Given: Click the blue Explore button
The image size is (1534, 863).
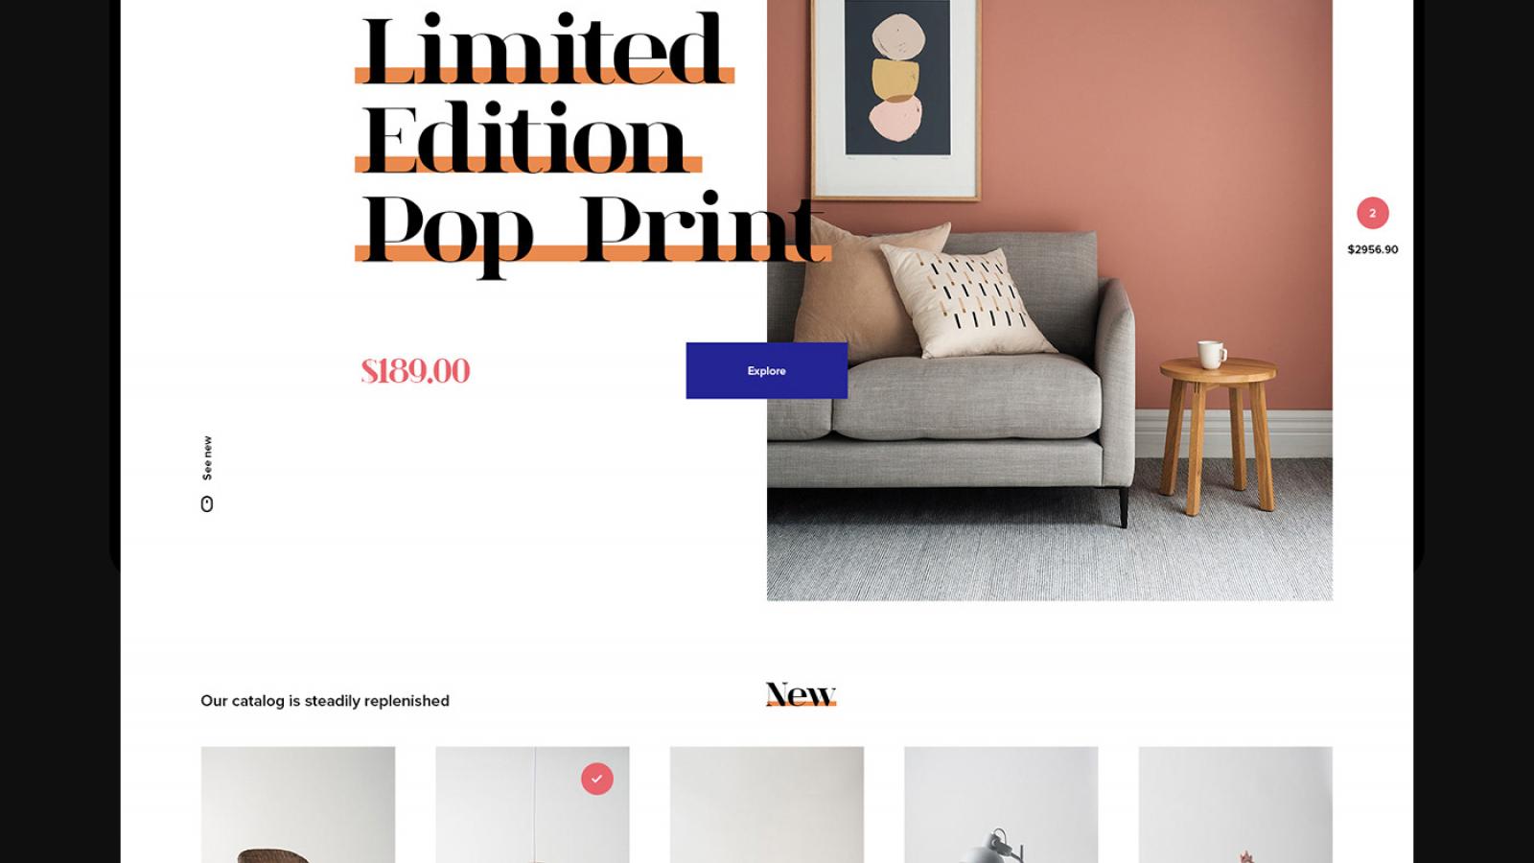Looking at the screenshot, I should tap(766, 370).
